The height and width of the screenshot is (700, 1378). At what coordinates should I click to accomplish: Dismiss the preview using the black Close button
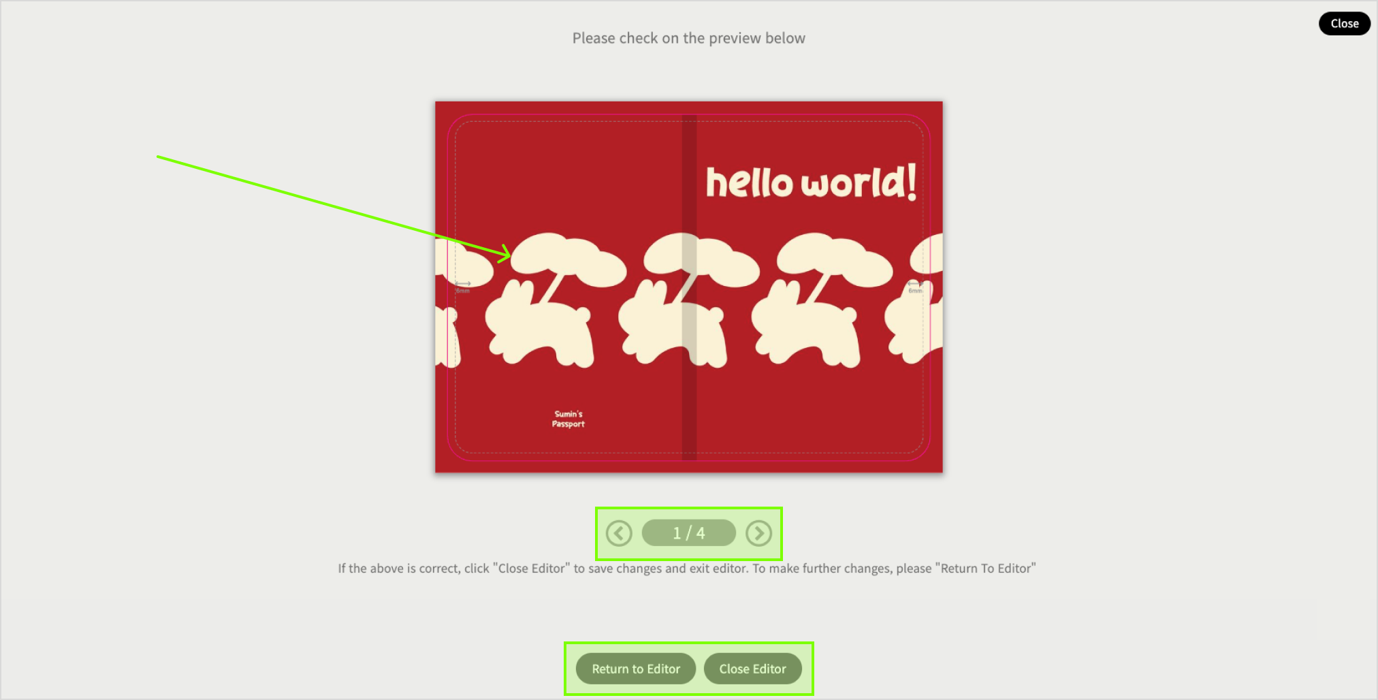tap(1344, 23)
